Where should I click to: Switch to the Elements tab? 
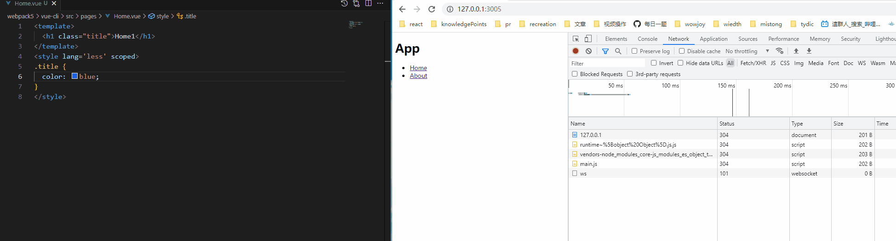tap(616, 39)
